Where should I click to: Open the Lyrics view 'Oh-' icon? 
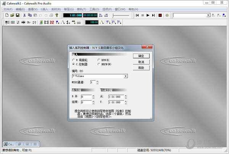click(29, 22)
